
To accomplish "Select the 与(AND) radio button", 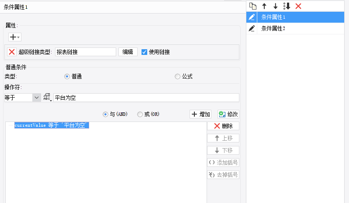I will tap(105, 114).
